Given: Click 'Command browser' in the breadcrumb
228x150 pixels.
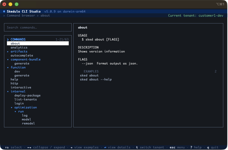Looking at the screenshot, I should [x=21, y=15].
